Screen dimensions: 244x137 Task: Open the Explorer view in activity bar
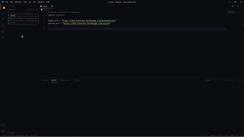point(3,7)
